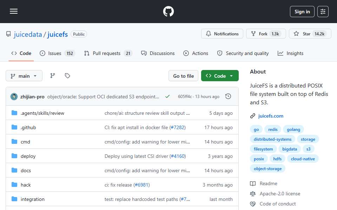
Task: Click the Sign in button
Action: [302, 12]
